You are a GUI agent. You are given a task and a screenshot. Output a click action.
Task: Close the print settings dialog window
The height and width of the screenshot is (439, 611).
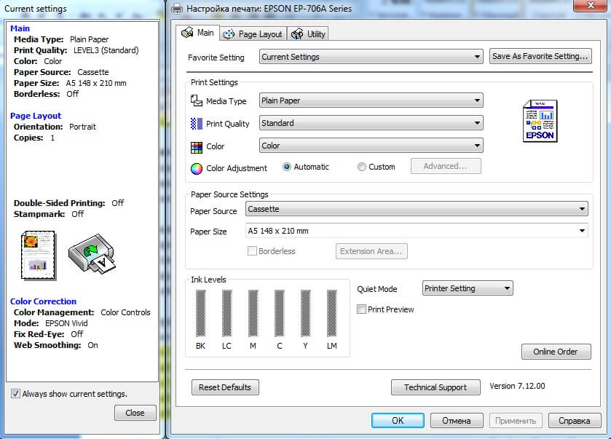tap(591, 5)
